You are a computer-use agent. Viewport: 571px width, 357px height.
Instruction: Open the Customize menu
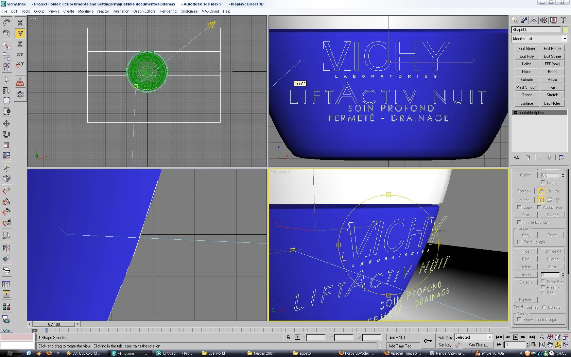click(x=189, y=11)
